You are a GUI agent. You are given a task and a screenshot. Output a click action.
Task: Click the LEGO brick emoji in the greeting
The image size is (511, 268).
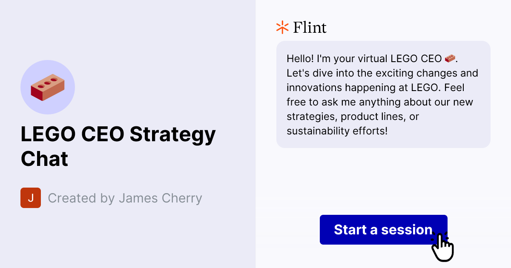[x=450, y=58]
